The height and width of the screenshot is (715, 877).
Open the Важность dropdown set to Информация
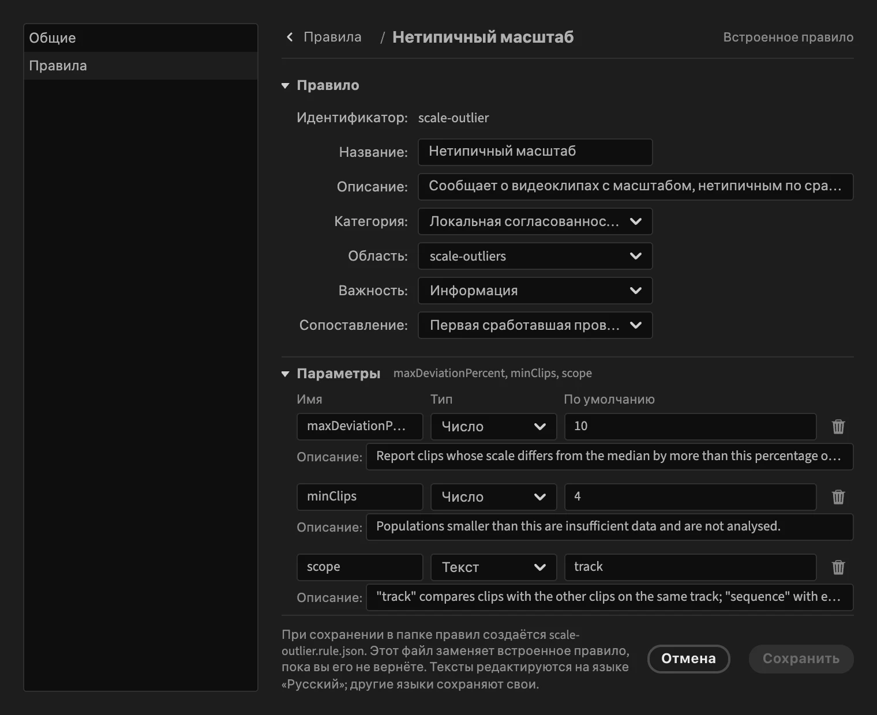click(535, 291)
